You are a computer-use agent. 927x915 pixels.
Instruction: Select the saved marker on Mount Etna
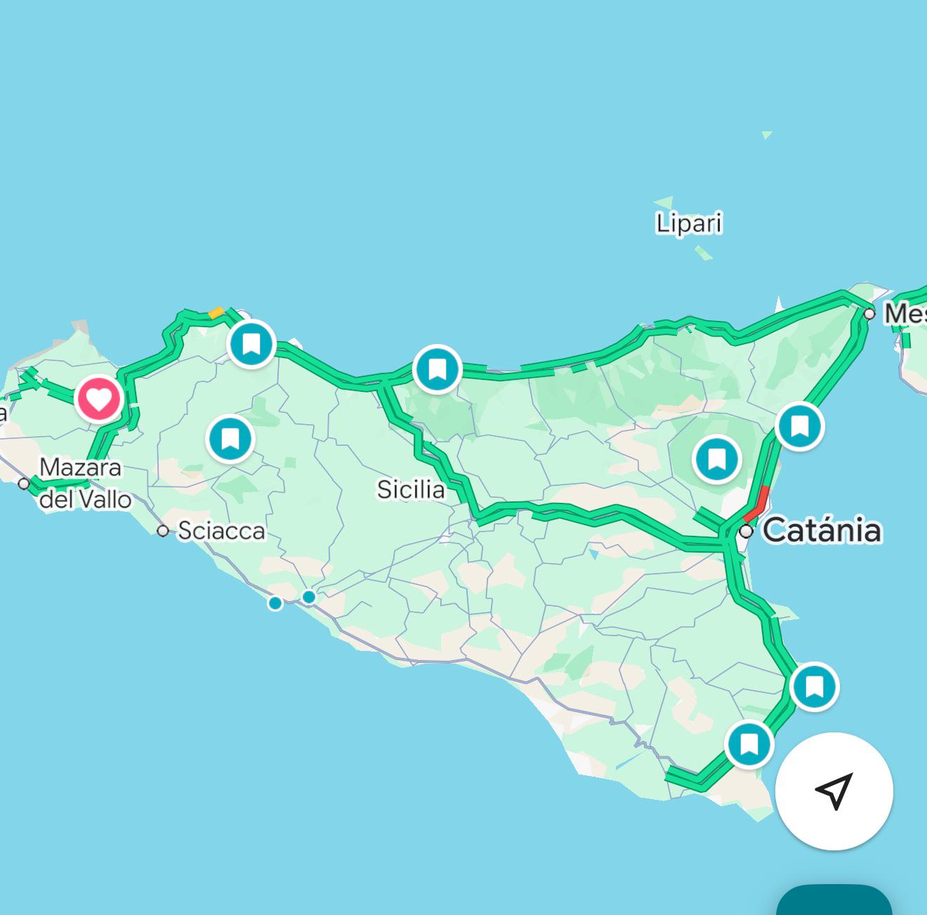point(716,460)
